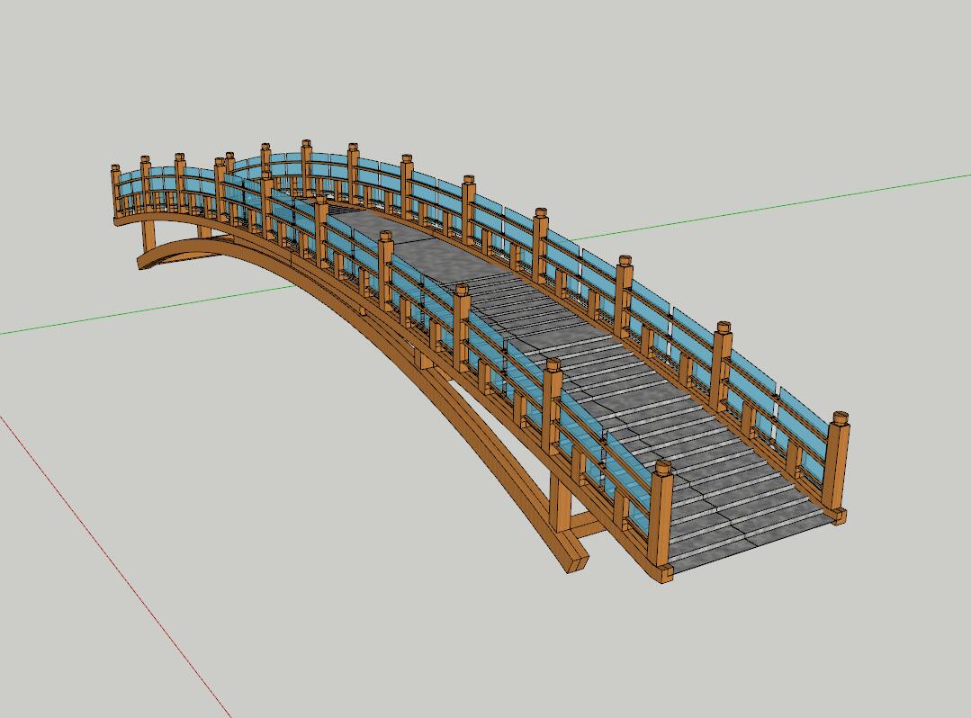Click the far-left end railing post

[116, 192]
